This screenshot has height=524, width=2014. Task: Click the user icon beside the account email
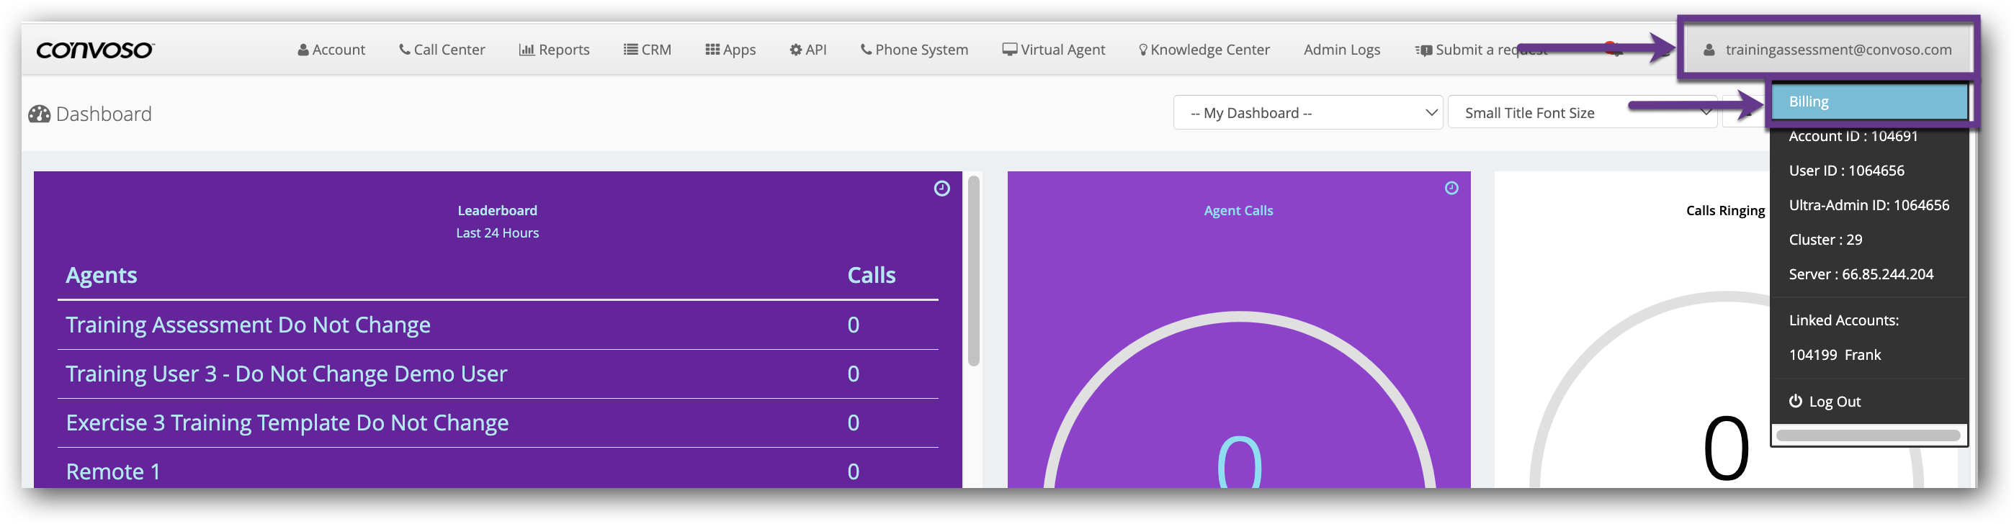1710,50
